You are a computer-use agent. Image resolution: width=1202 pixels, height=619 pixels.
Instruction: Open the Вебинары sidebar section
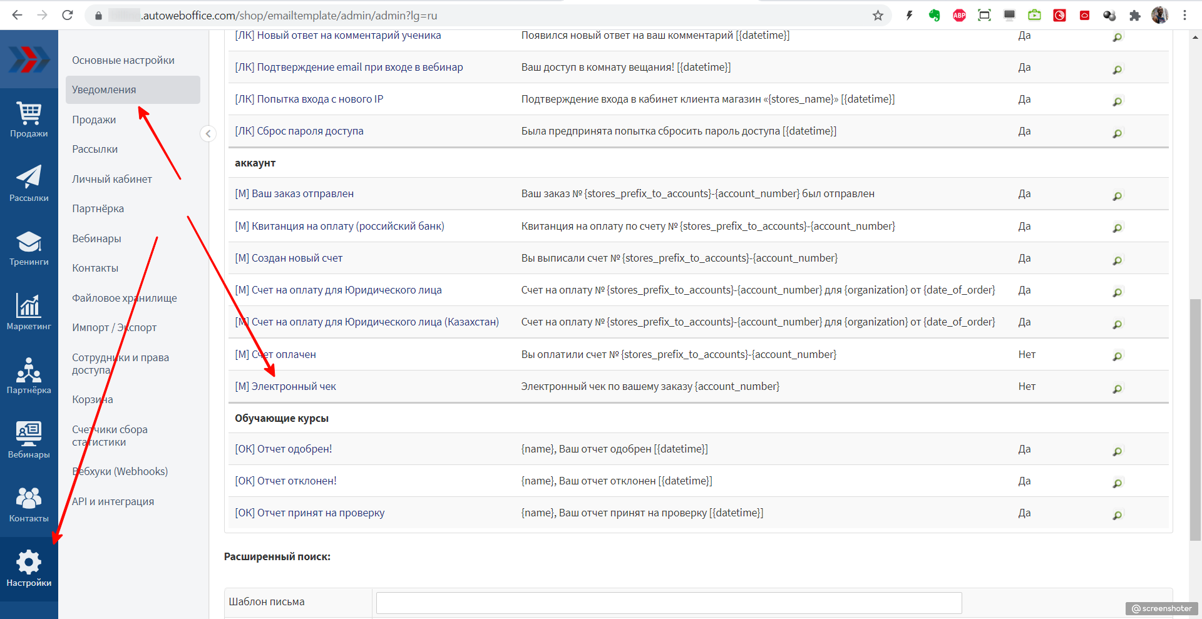pos(29,440)
